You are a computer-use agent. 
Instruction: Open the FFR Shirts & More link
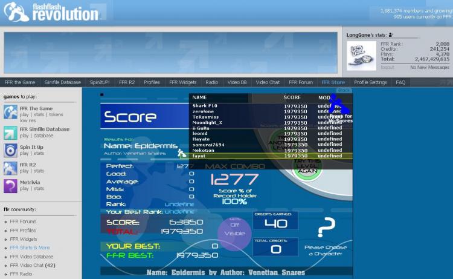point(30,248)
